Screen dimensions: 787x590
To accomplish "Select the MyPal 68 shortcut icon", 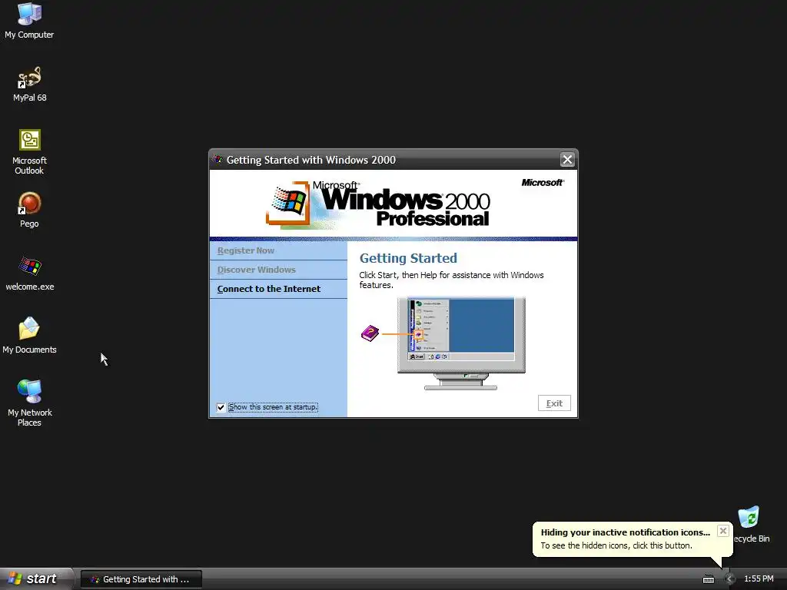I will pyautogui.click(x=30, y=85).
